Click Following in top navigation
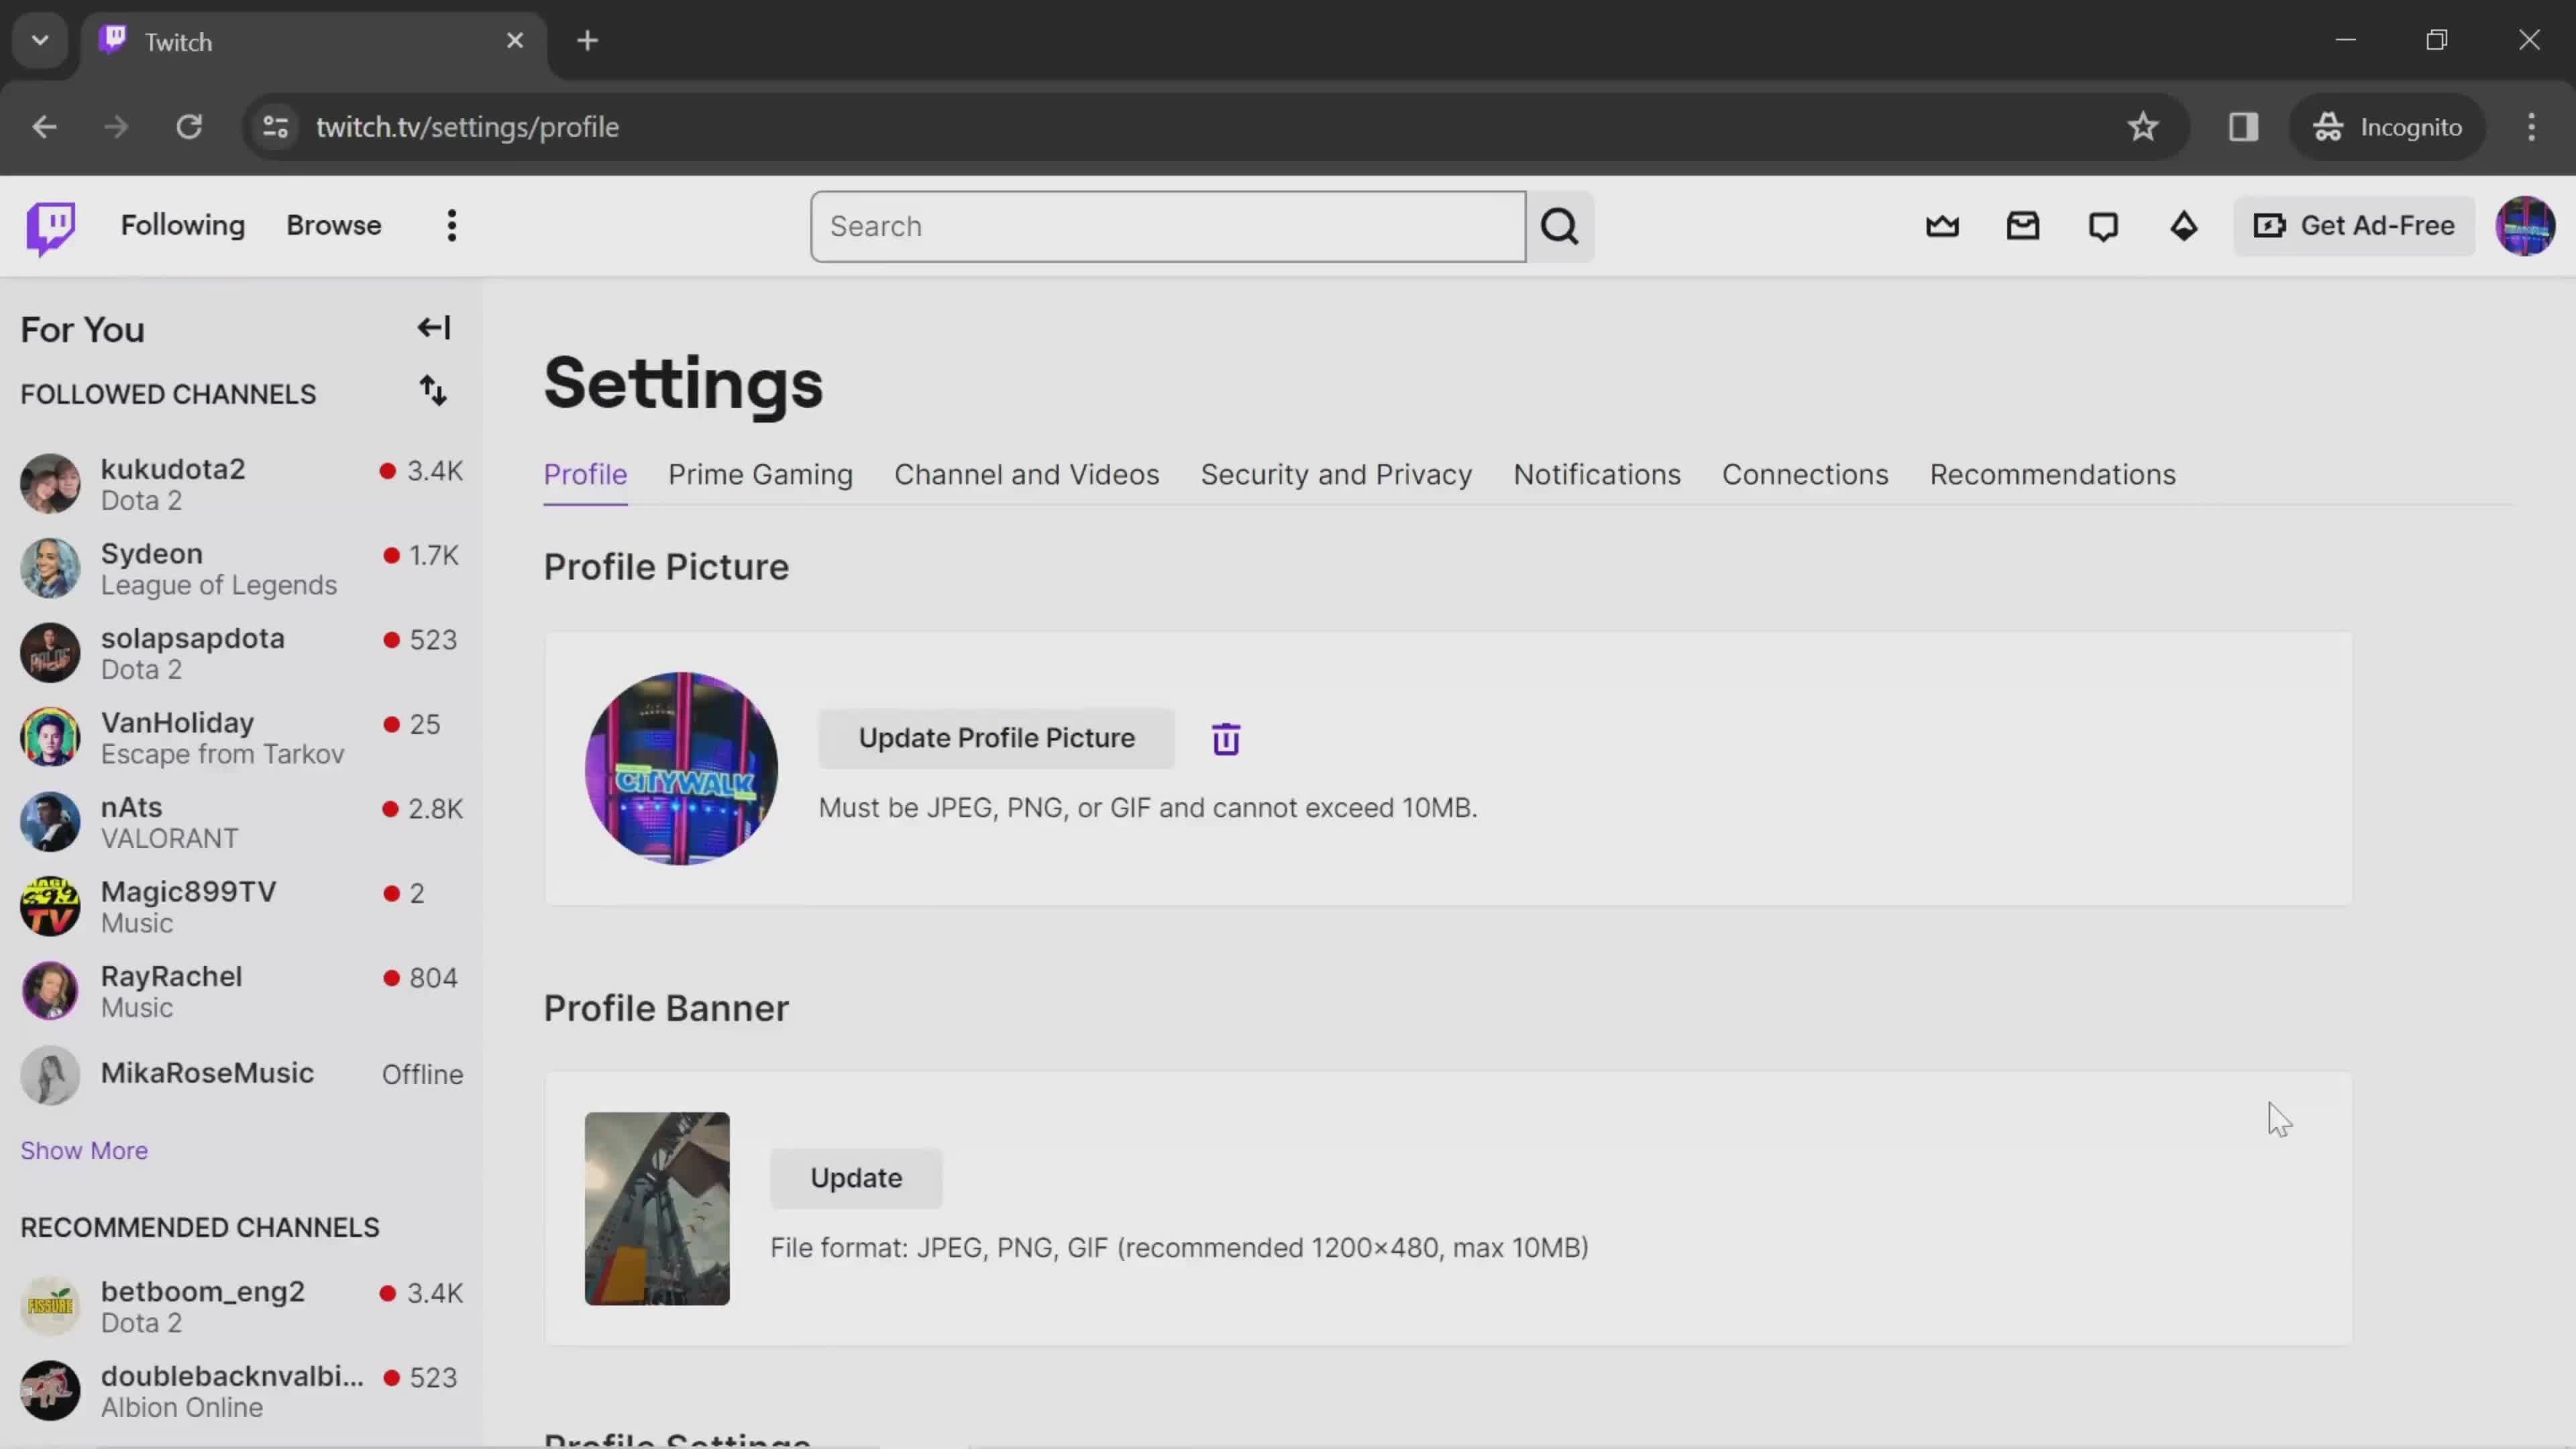 coord(183,226)
